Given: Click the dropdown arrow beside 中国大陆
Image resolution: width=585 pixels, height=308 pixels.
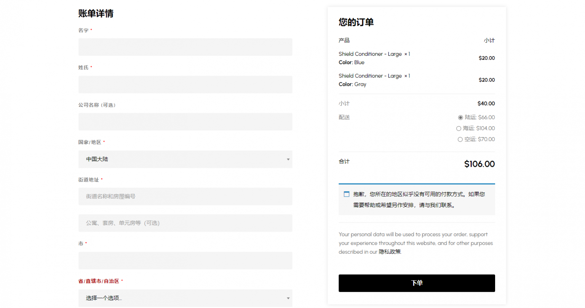Looking at the screenshot, I should tap(288, 160).
